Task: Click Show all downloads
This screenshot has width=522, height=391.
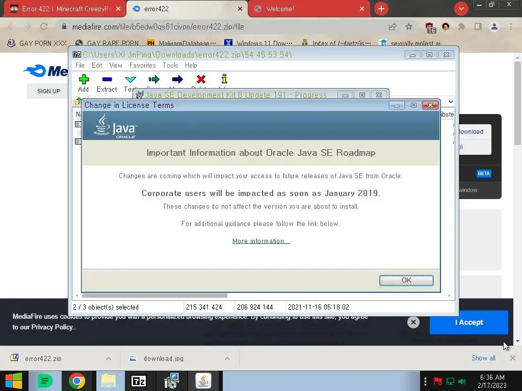Action: pyautogui.click(x=483, y=358)
